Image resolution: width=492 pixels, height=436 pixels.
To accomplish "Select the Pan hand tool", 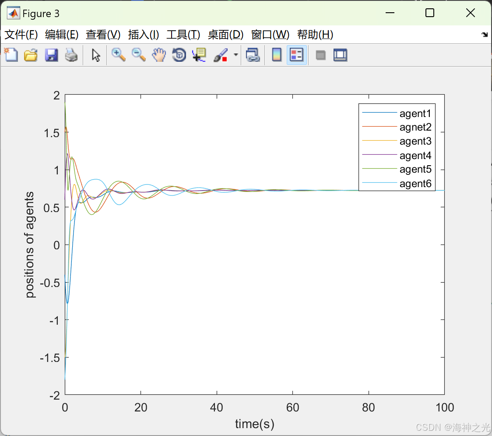I will coord(159,55).
